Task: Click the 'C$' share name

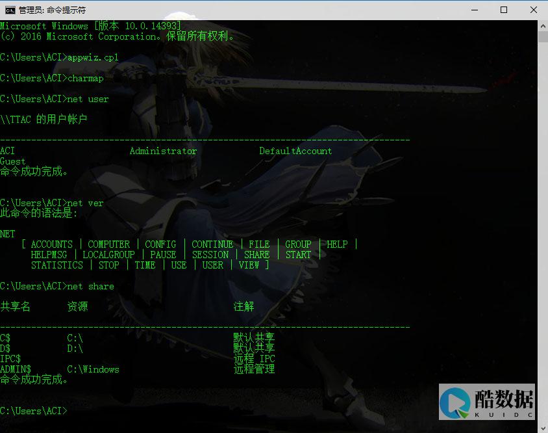Action: 5,338
